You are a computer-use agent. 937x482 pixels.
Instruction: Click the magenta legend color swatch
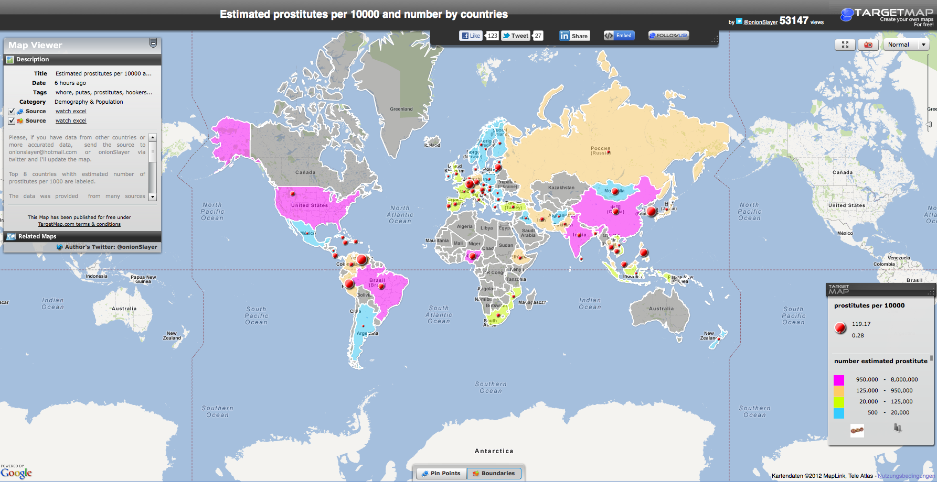click(839, 380)
